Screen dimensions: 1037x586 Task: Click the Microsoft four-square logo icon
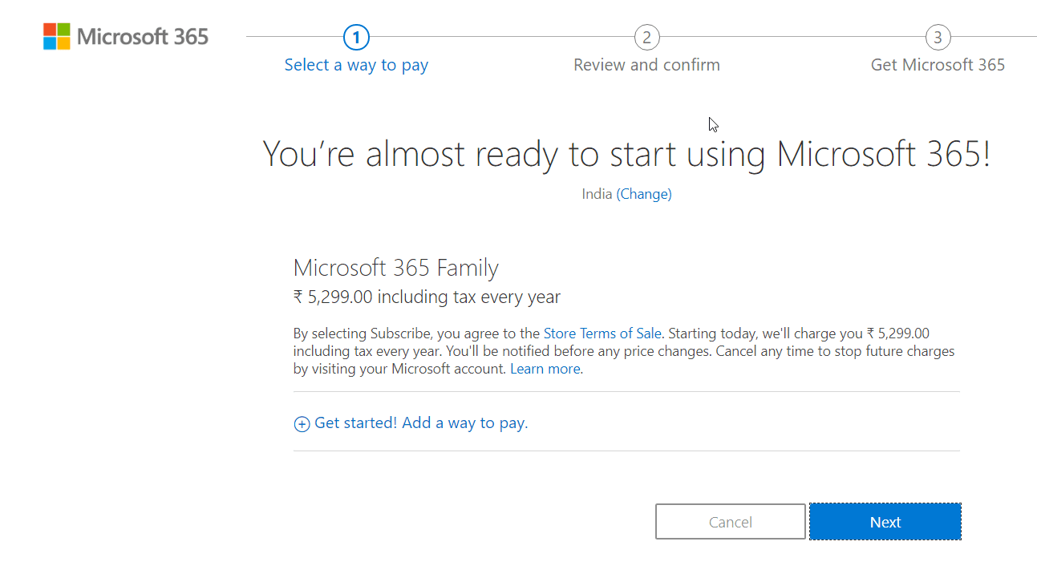56,37
